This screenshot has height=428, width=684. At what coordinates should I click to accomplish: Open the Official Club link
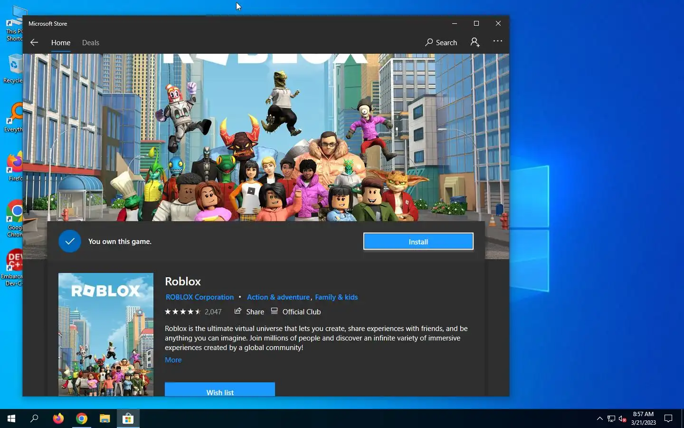point(296,312)
